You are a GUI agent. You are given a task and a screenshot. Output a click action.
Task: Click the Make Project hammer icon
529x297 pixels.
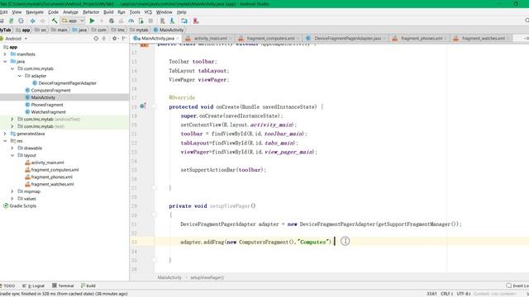55,21
